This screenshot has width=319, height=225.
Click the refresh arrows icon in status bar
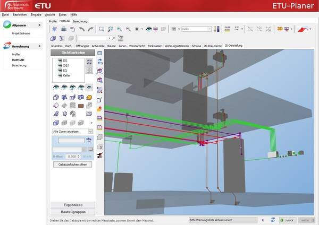pyautogui.click(x=272, y=219)
